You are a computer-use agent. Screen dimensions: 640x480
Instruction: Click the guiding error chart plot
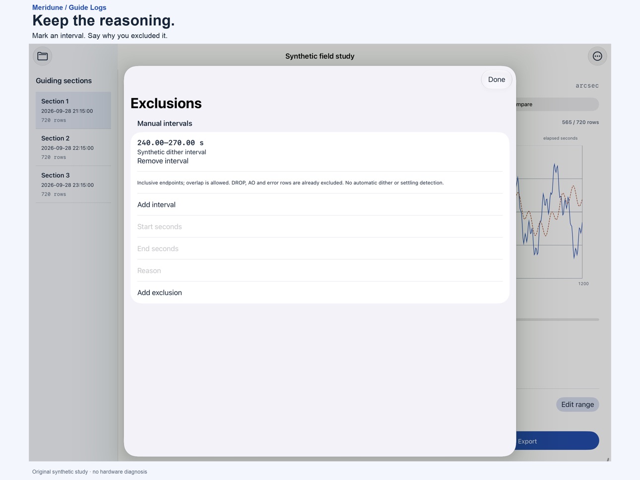coord(549,212)
